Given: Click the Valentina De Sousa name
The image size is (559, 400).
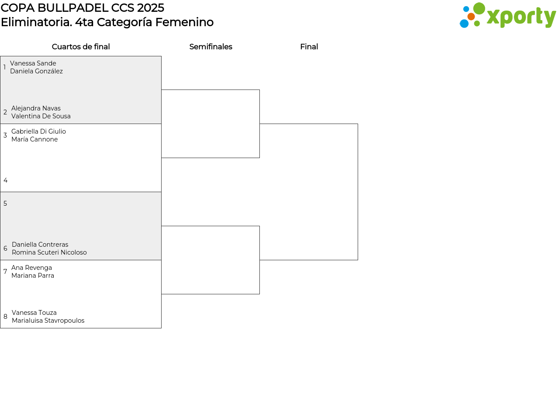Looking at the screenshot, I should (41, 117).
